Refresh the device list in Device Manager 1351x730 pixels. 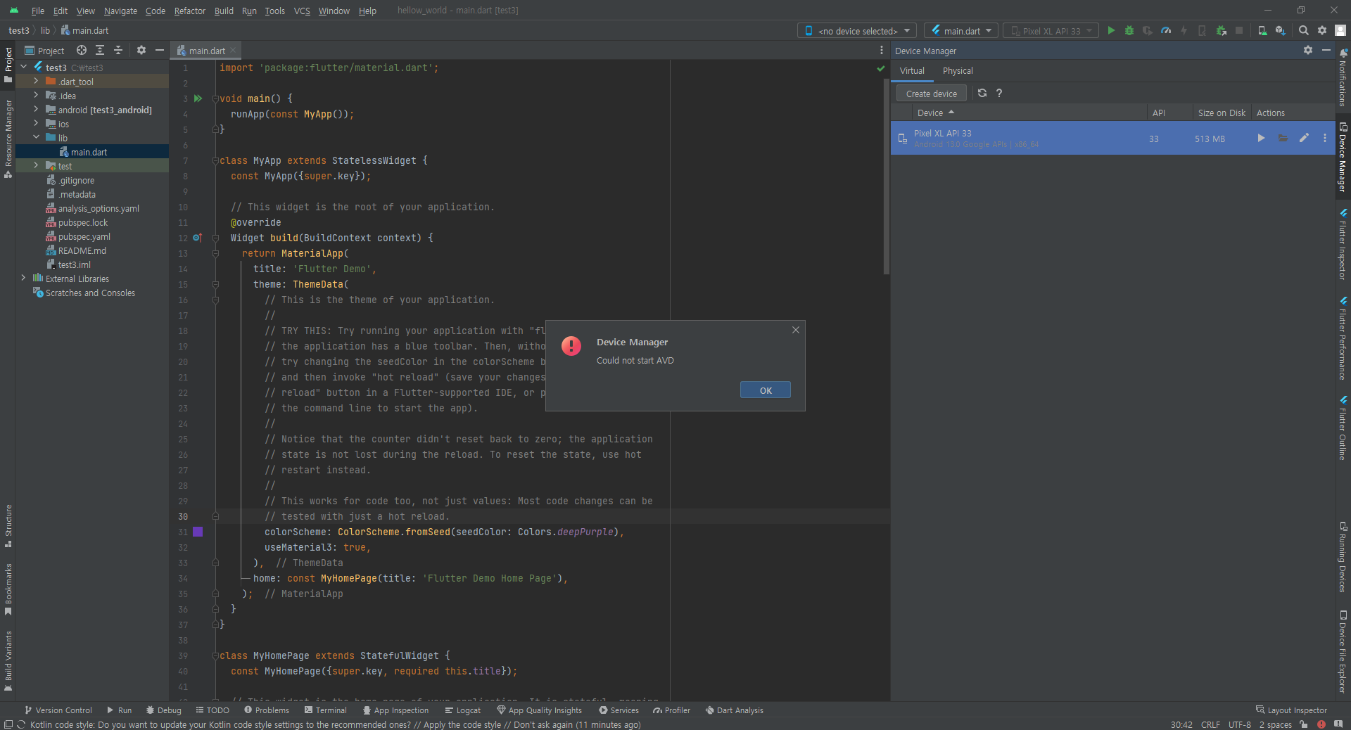point(982,93)
